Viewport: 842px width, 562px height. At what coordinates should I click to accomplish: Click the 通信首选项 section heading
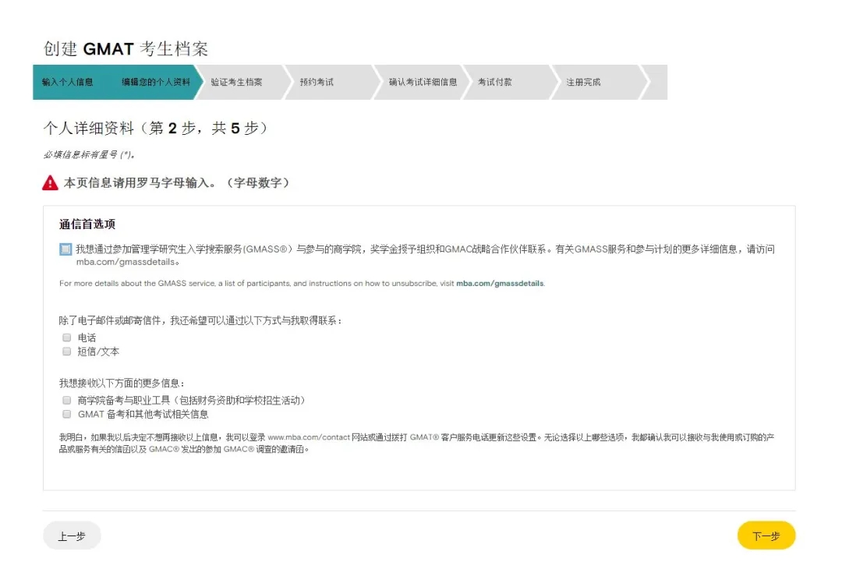[87, 224]
